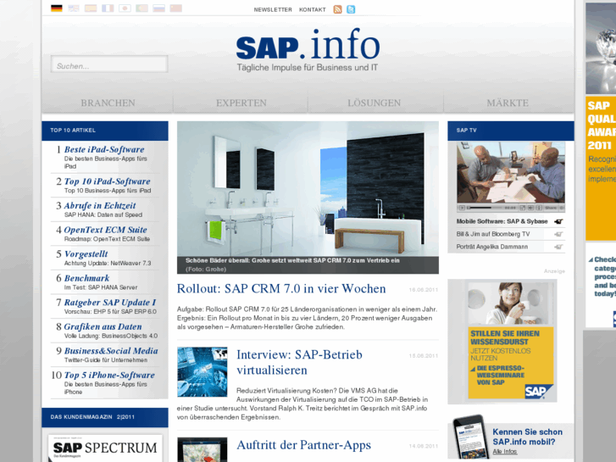The height and width of the screenshot is (462, 616).
Task: Click camera icon beside Bill & Jim auf Bloomberg TV
Action: pyautogui.click(x=558, y=234)
